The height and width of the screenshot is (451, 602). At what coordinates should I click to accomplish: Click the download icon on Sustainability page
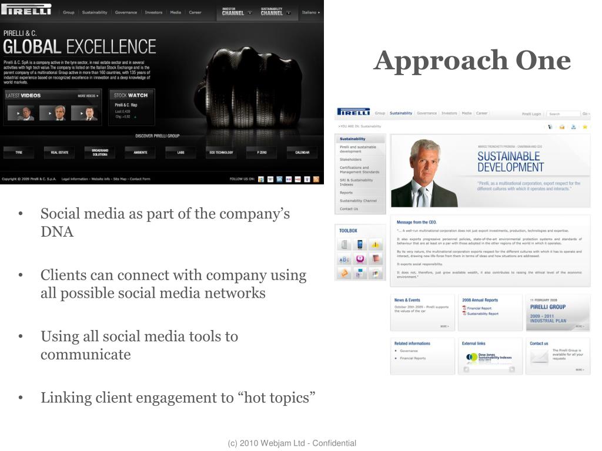(x=573, y=127)
